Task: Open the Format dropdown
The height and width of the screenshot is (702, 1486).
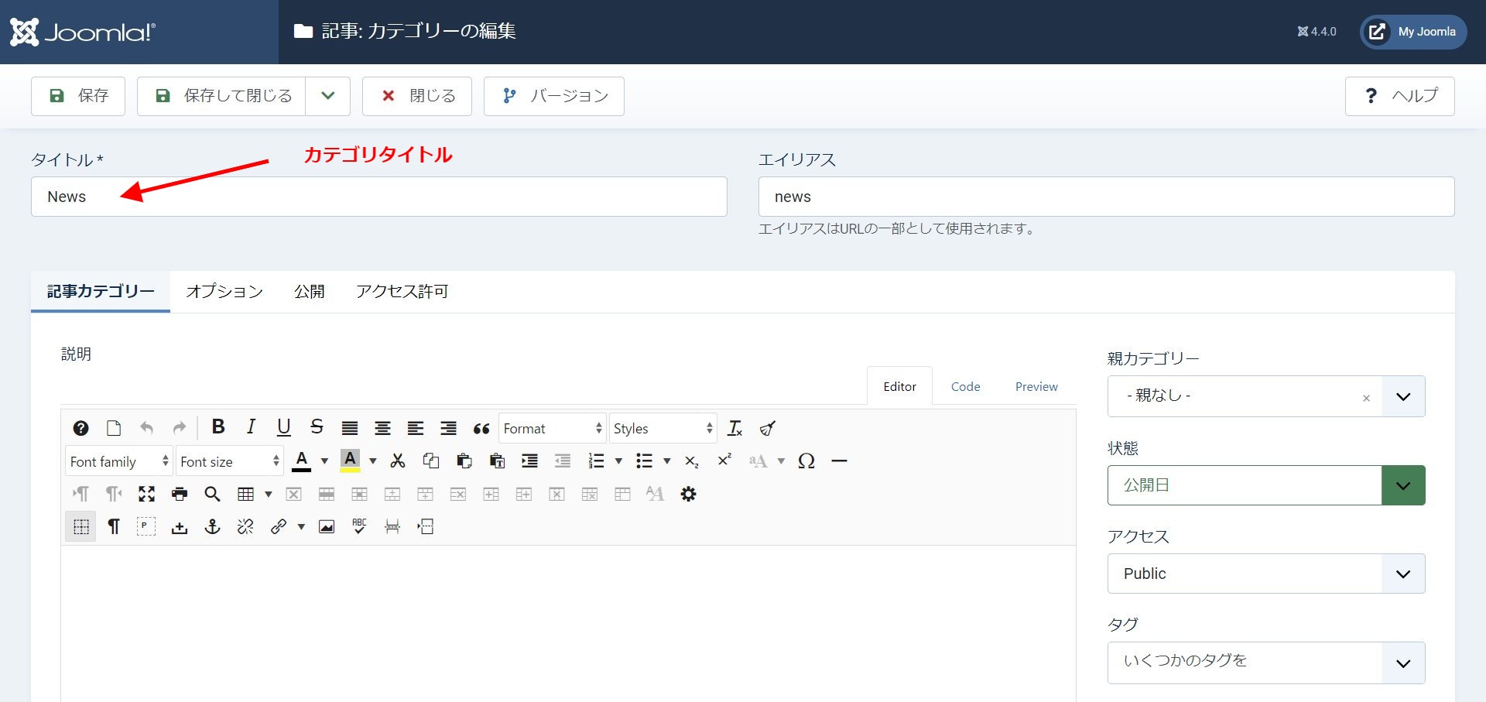Action: 553,428
